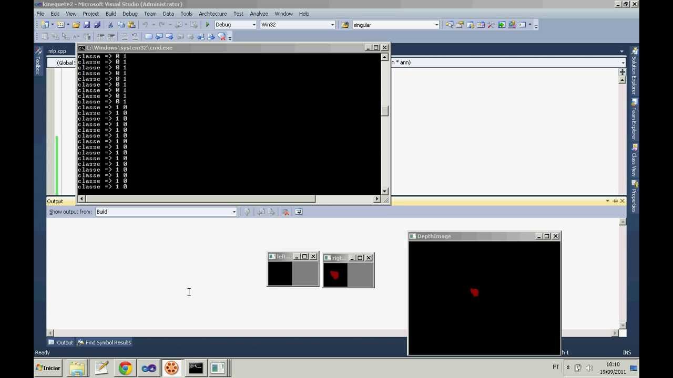673x378 pixels.
Task: Click the Command Window toolbar icon
Action: pyautogui.click(x=523, y=25)
